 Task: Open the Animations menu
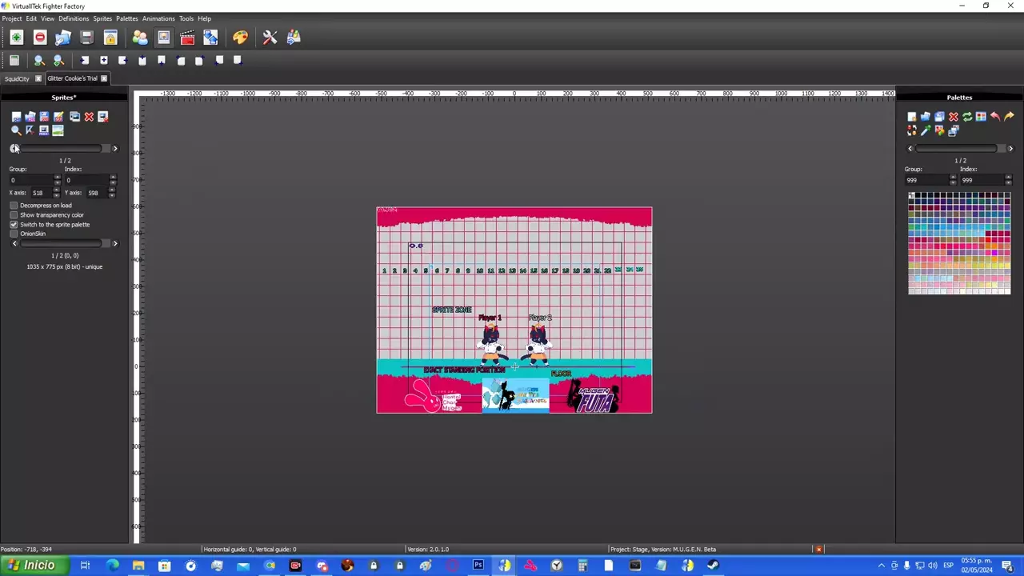(158, 18)
